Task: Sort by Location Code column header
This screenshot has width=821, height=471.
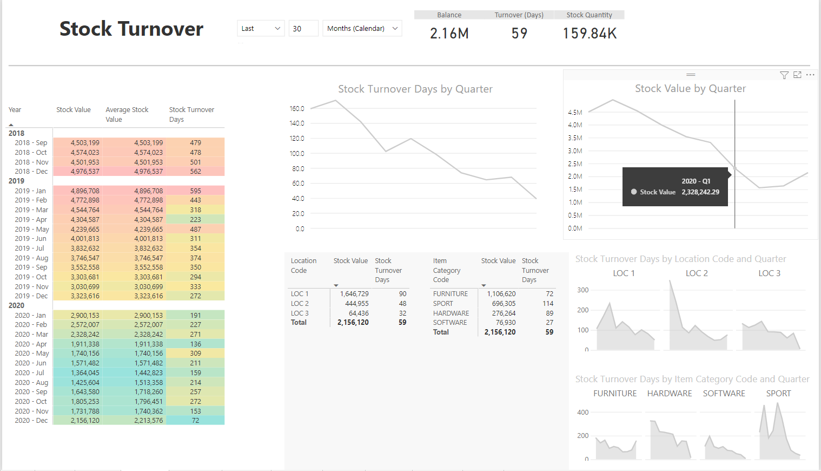Action: [303, 266]
